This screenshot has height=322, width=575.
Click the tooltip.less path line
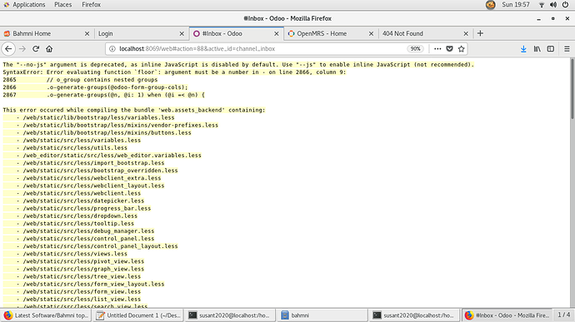[x=78, y=224]
